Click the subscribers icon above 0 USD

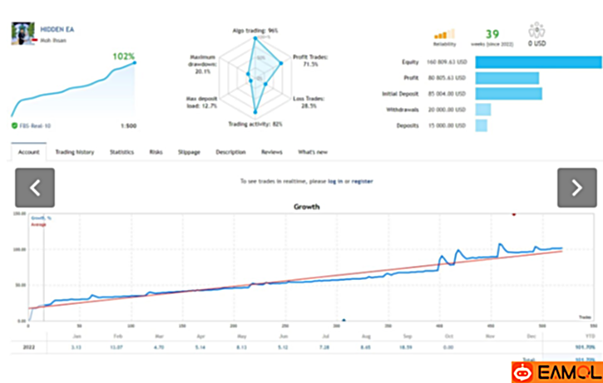tap(536, 32)
